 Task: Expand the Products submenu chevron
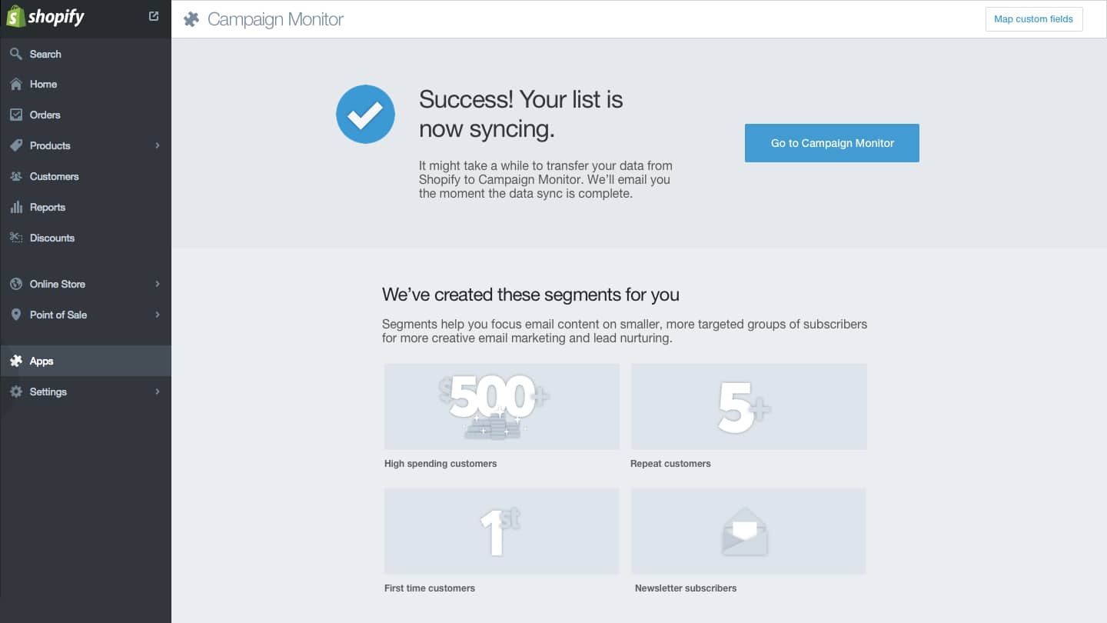[x=158, y=145]
